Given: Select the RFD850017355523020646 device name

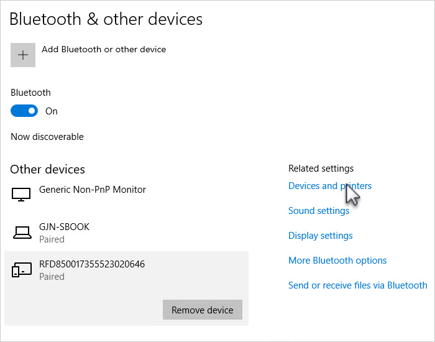Looking at the screenshot, I should point(92,264).
